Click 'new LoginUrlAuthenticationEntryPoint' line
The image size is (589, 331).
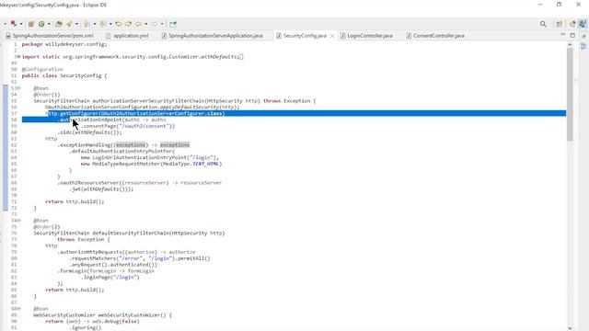(x=150, y=157)
